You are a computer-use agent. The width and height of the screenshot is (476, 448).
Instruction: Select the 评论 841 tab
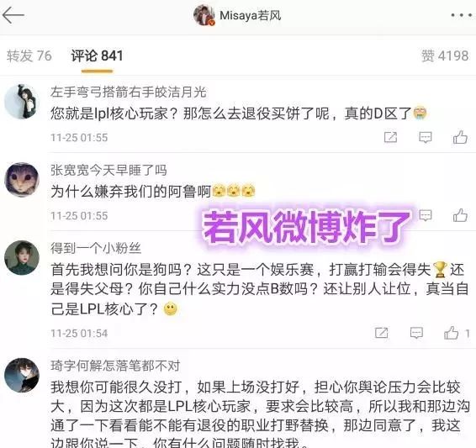point(98,55)
